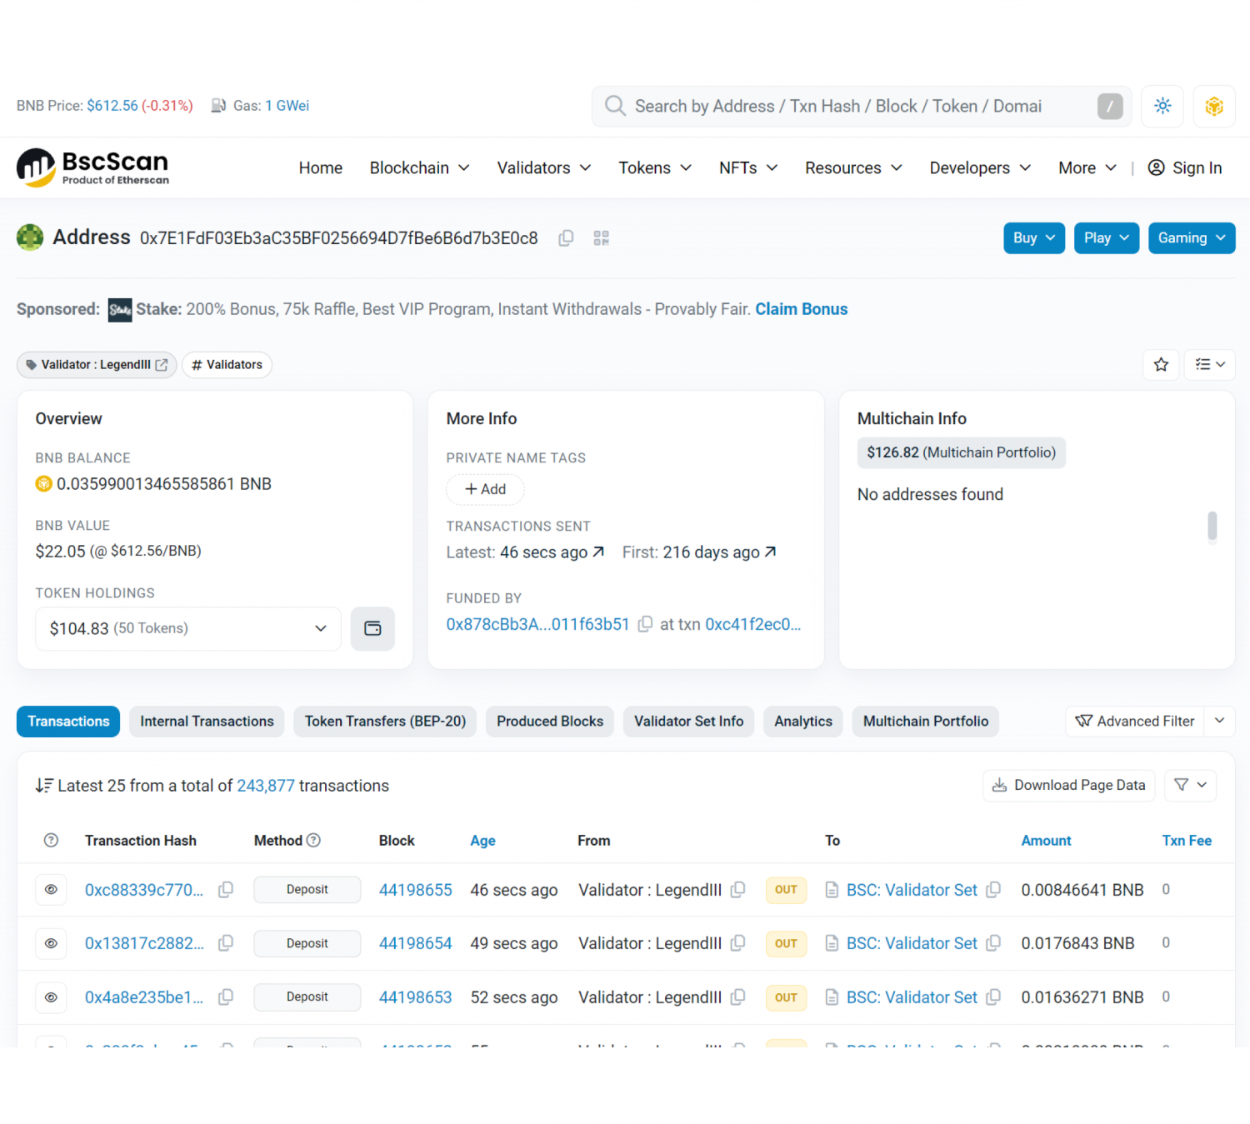1250x1124 pixels.
Task: Copy To address in block 44198654 row
Action: (x=992, y=943)
